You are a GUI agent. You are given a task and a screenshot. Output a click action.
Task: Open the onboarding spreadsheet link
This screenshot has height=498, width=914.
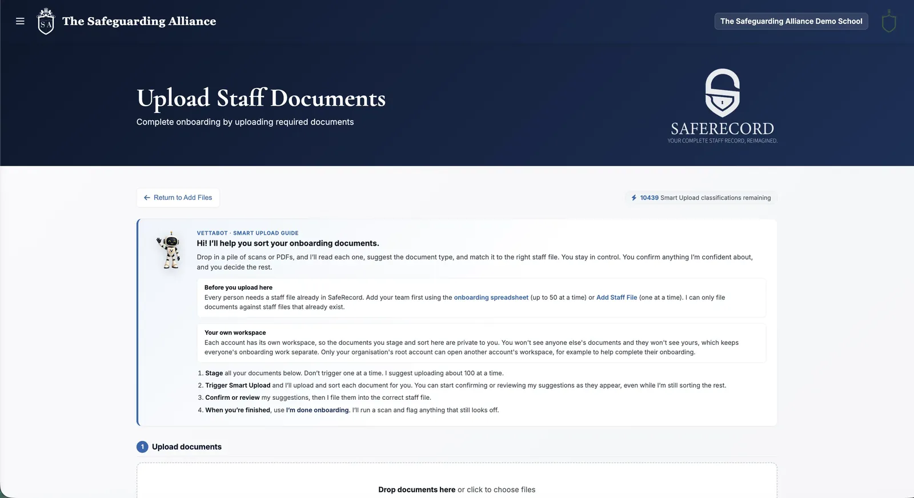[491, 298]
